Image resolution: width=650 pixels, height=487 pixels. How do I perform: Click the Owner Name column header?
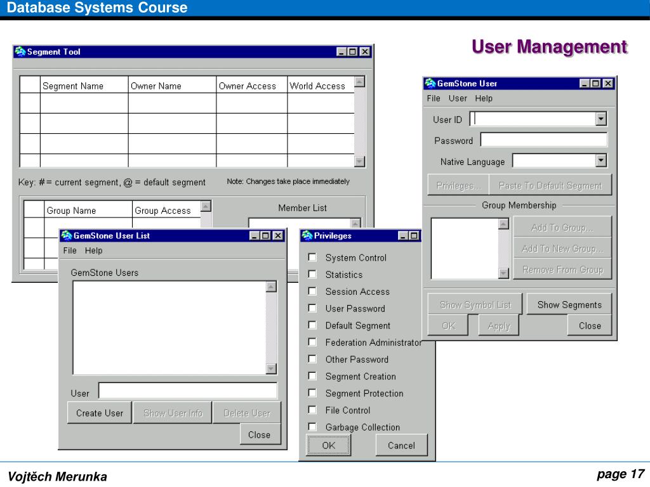[172, 86]
